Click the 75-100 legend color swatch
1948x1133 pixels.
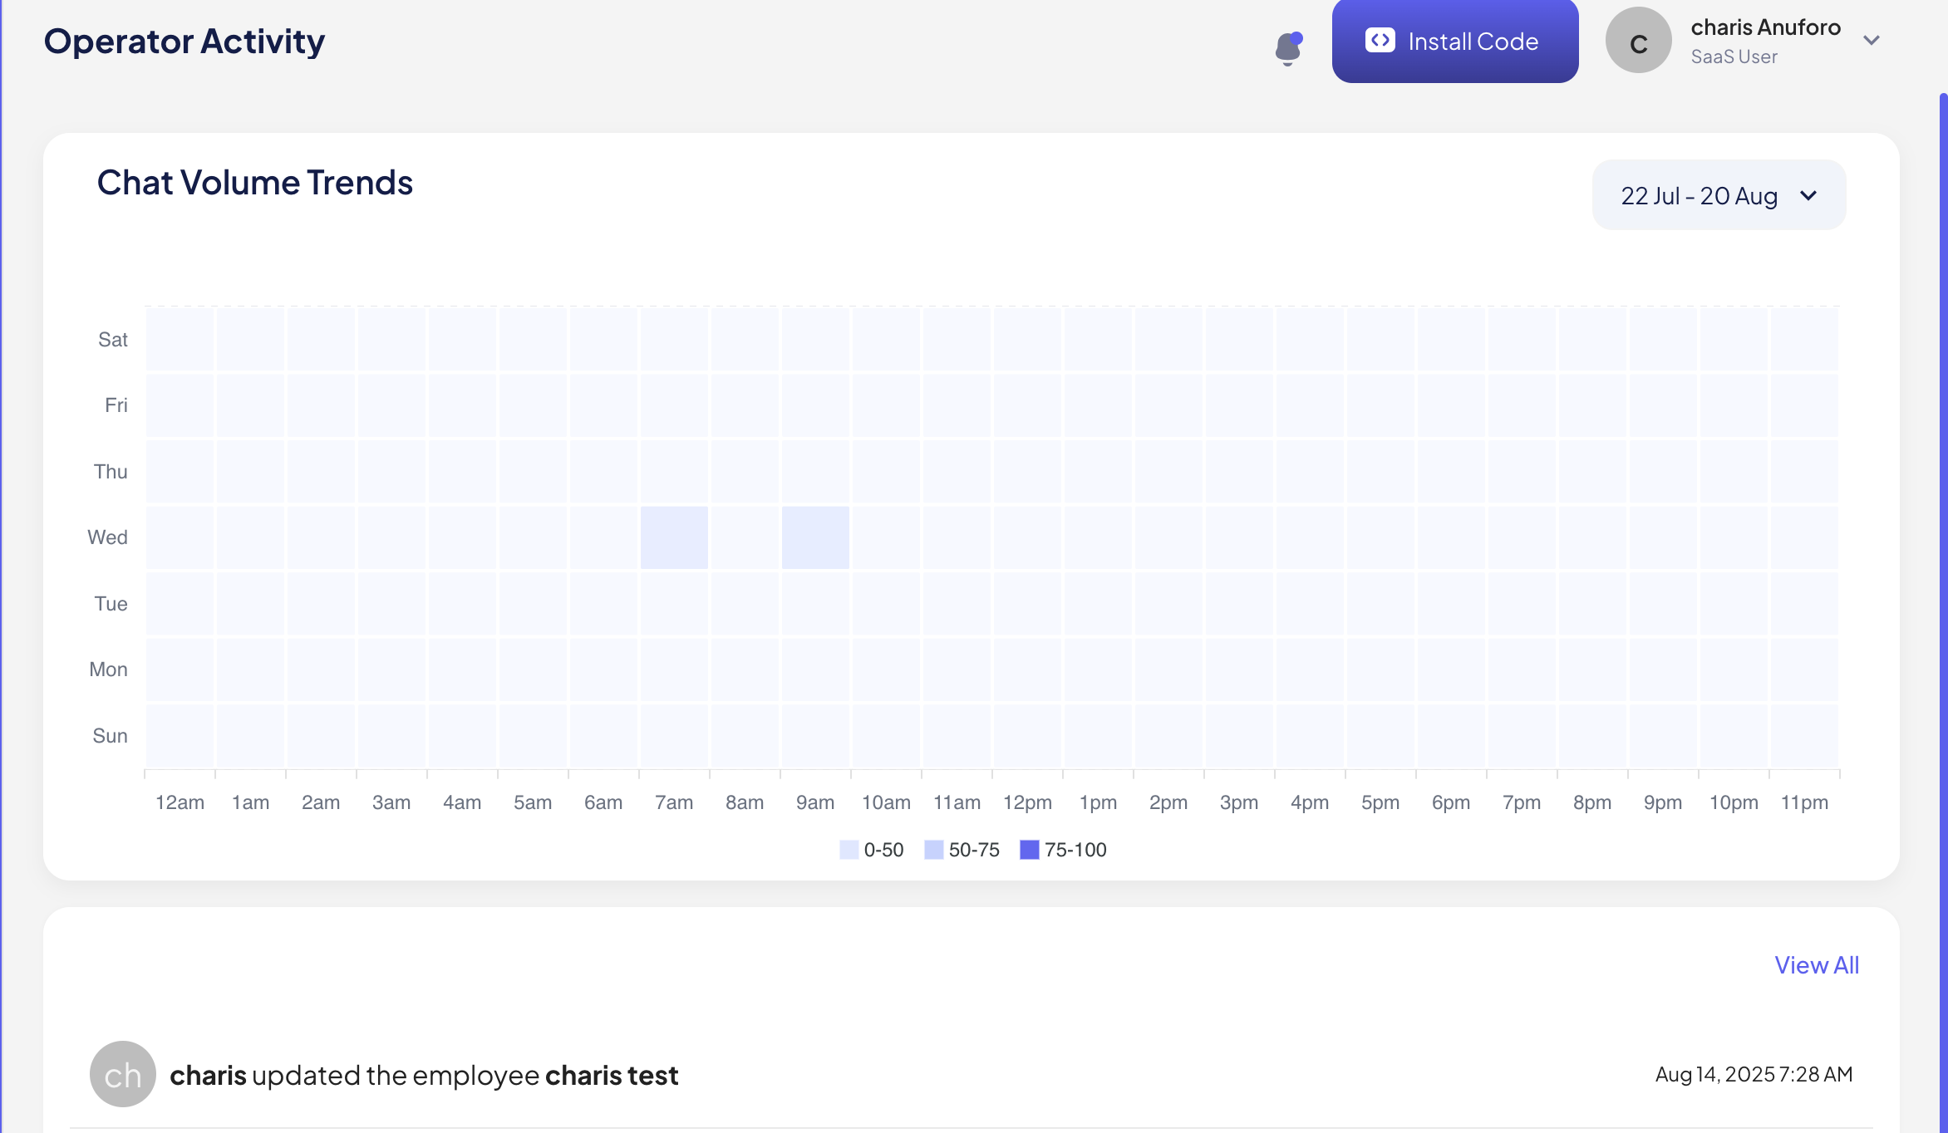pyautogui.click(x=1029, y=850)
